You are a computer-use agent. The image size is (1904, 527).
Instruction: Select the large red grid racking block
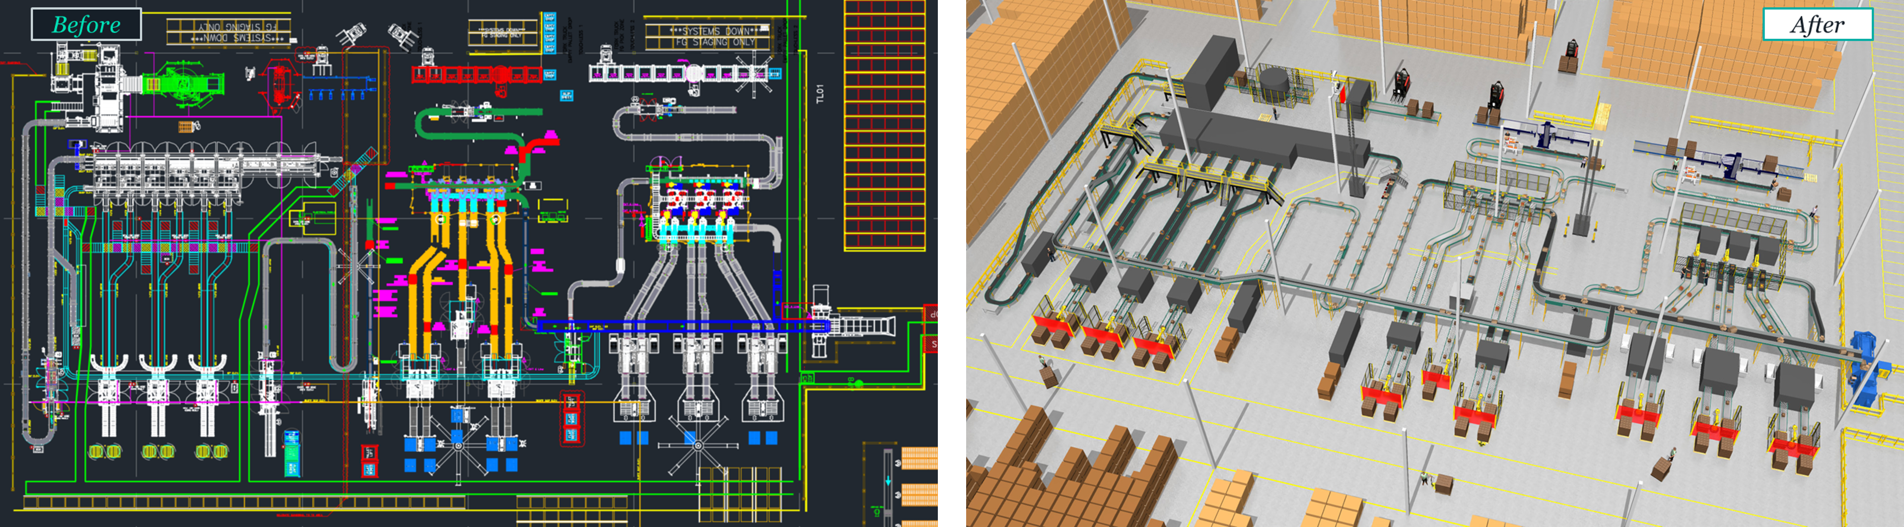click(884, 126)
